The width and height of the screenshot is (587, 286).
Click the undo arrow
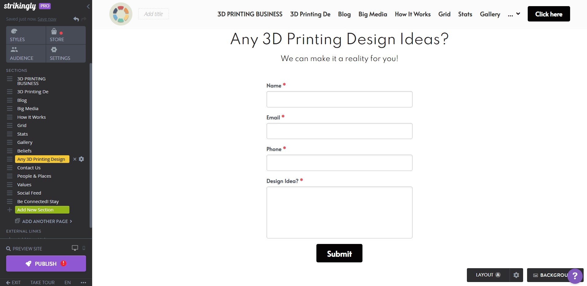coord(76,19)
